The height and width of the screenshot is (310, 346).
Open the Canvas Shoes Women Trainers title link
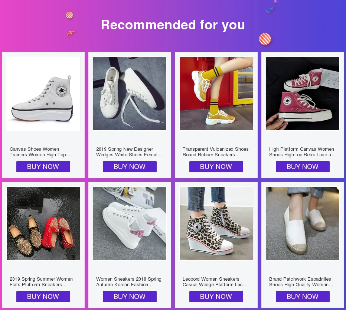(40, 152)
